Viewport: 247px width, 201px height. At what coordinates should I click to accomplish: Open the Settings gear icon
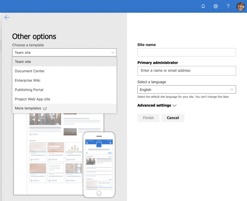click(216, 6)
